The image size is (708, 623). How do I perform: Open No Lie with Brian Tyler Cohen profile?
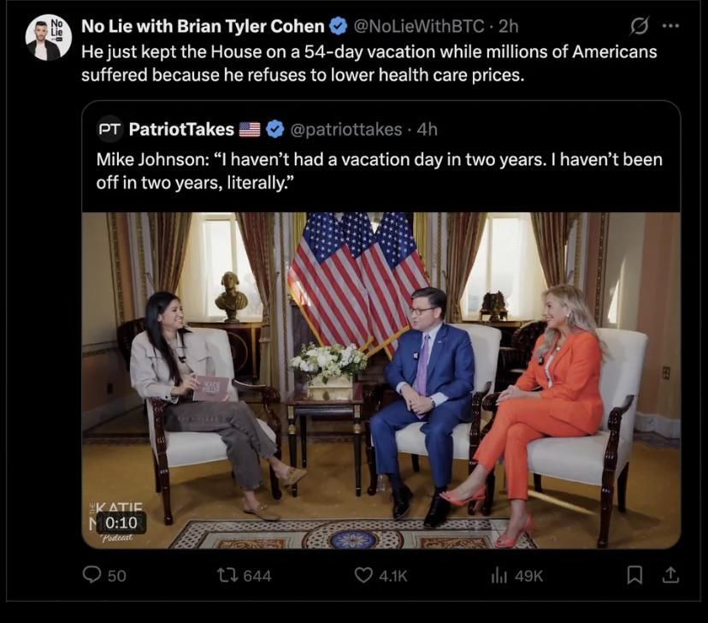tap(203, 27)
